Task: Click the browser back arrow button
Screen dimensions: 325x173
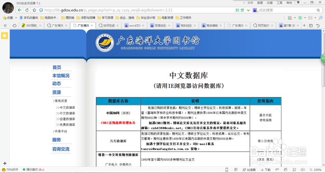Action: click(x=19, y=10)
